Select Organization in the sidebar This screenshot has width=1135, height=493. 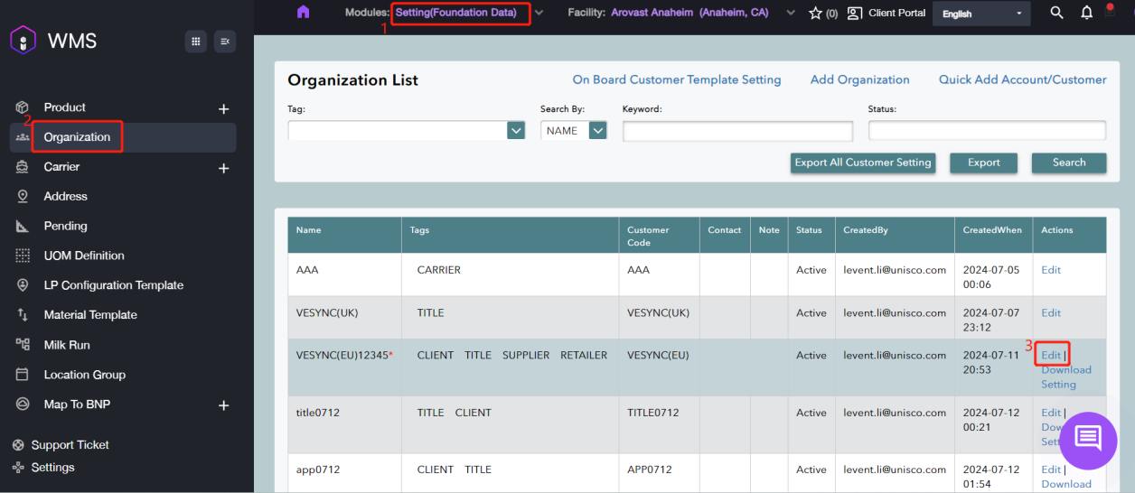click(77, 137)
